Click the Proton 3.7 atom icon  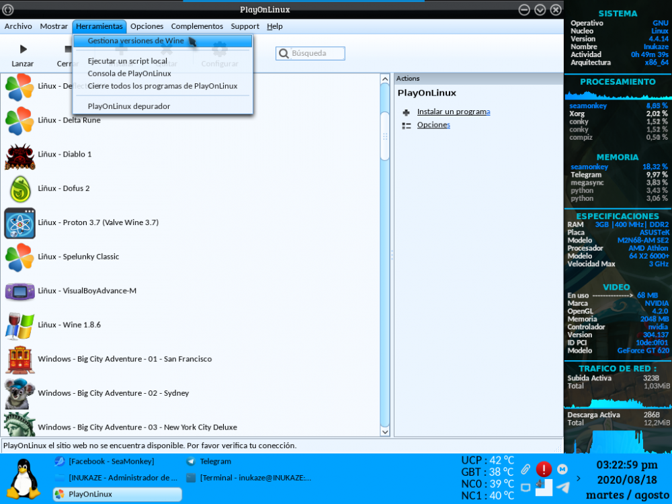(19, 223)
